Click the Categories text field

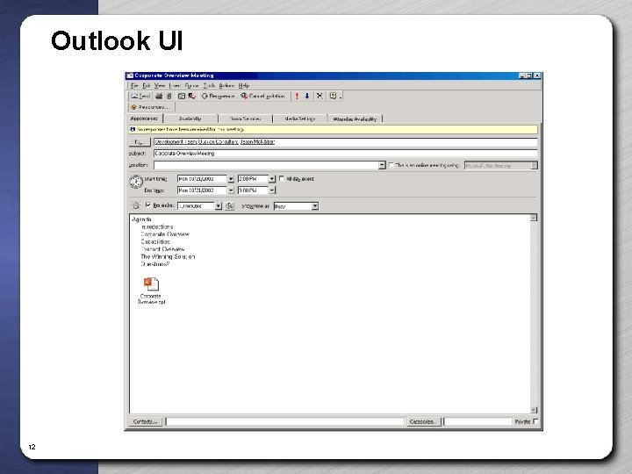tap(478, 421)
